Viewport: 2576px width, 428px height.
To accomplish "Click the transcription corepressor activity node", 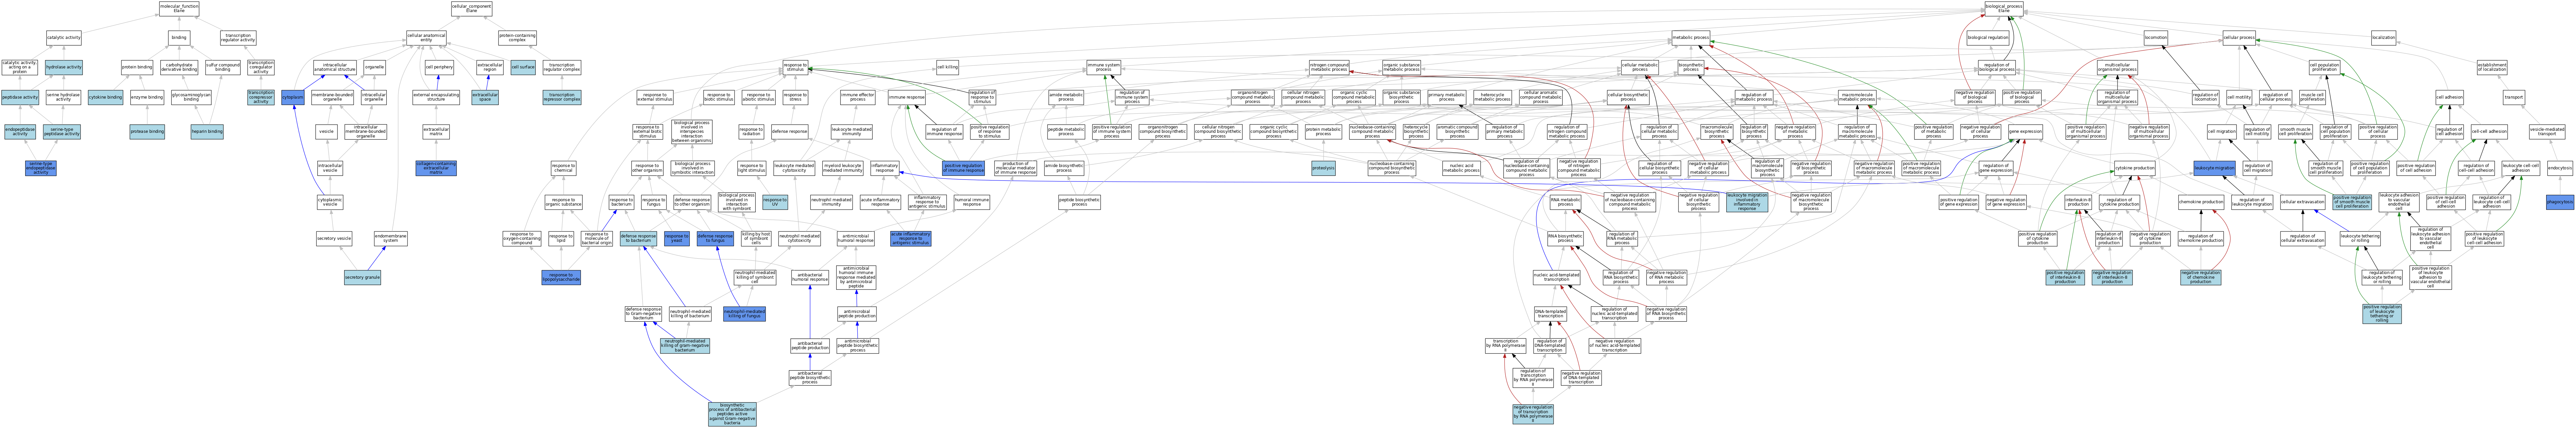I will click(261, 97).
